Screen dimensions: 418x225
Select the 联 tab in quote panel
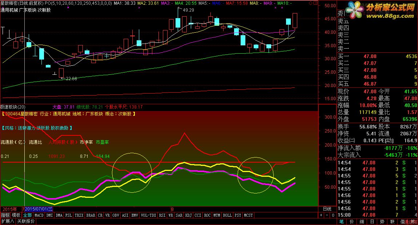tap(392, 221)
